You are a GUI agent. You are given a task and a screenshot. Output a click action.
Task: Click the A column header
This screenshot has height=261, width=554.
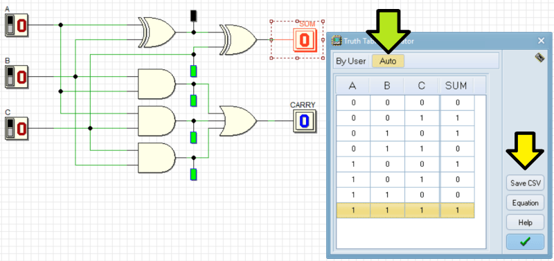click(x=352, y=86)
